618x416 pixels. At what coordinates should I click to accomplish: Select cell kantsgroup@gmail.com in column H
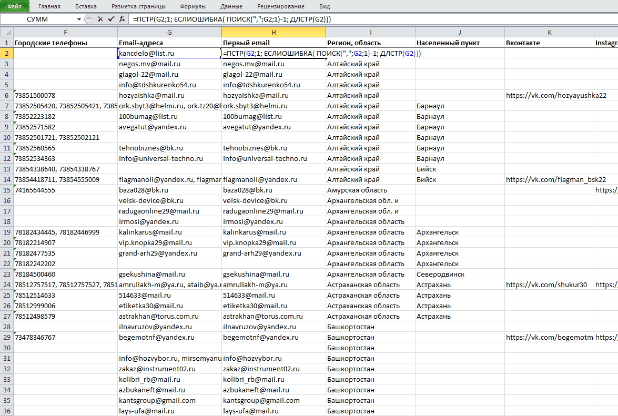tap(273, 400)
